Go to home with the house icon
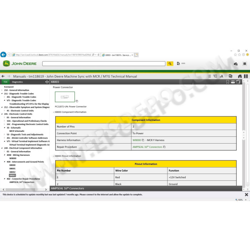Screen dimensions: 250x250 (240, 76)
